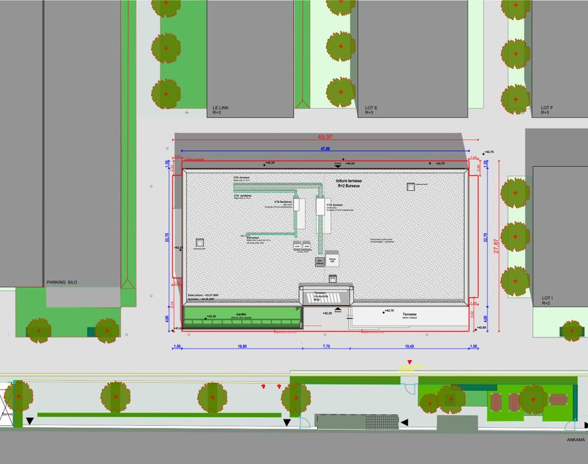This screenshot has width=588, height=464.
Task: Select the LE LINK R+3 building label
Action: click(x=218, y=108)
